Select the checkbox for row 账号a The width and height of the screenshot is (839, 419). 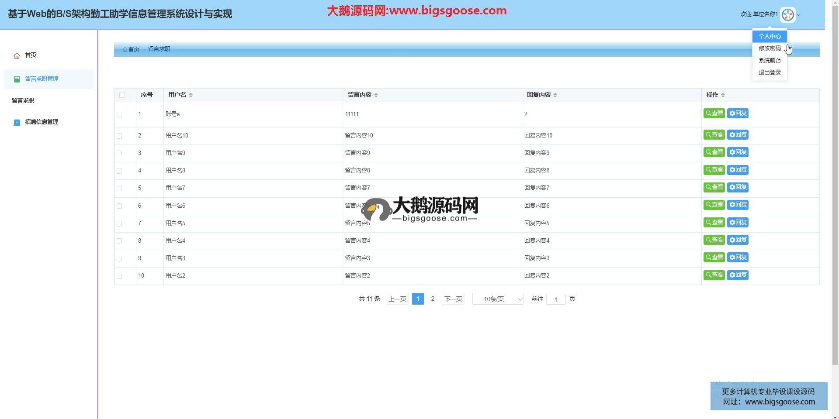119,114
